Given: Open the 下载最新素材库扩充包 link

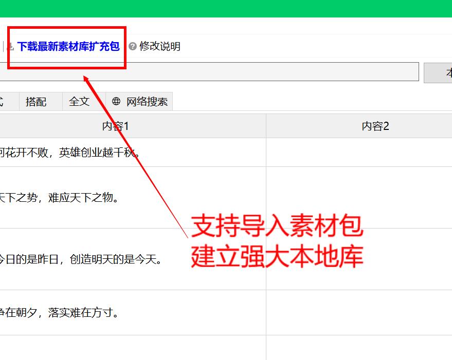Looking at the screenshot, I should [x=70, y=46].
